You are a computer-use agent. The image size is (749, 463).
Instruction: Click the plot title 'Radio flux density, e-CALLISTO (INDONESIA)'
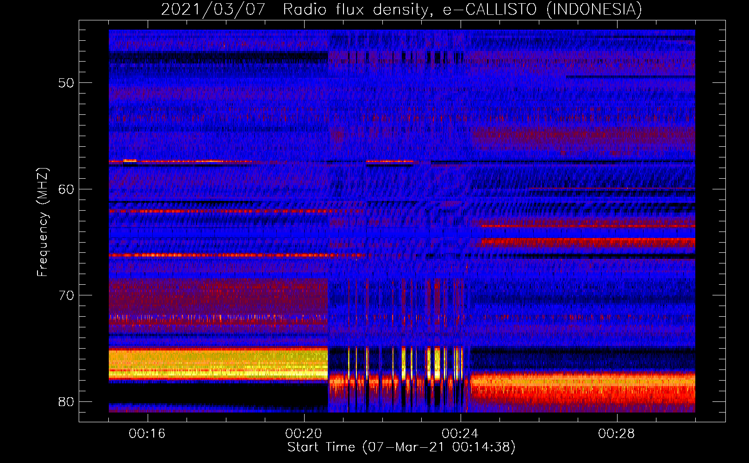[462, 9]
